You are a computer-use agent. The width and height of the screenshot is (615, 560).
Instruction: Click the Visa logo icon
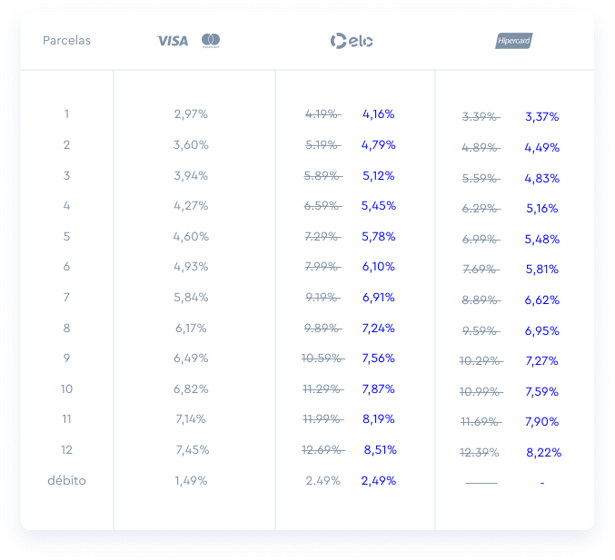point(172,41)
